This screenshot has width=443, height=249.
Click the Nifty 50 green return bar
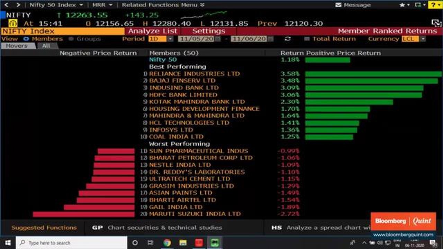click(327, 60)
